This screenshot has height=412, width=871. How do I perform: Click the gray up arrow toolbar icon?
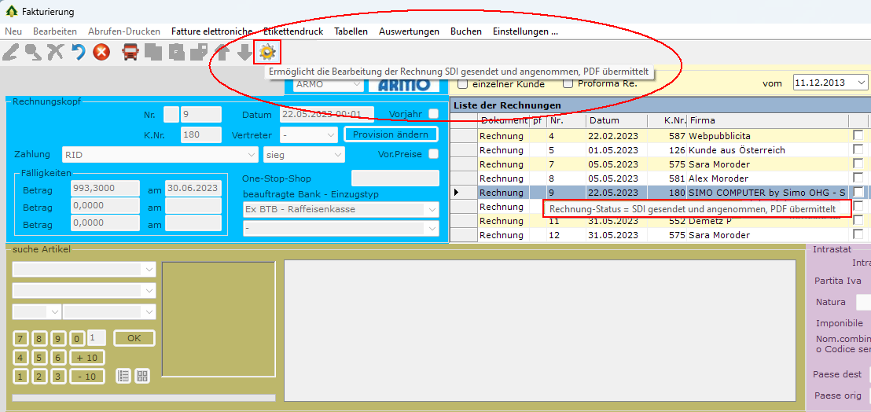tap(222, 53)
